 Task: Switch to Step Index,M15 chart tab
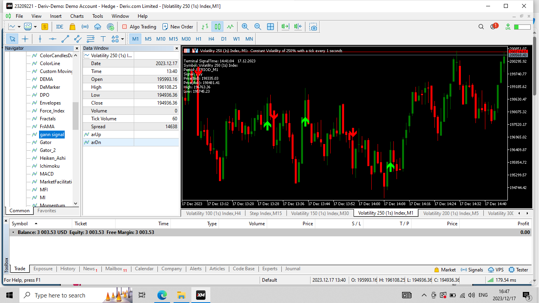(x=266, y=213)
